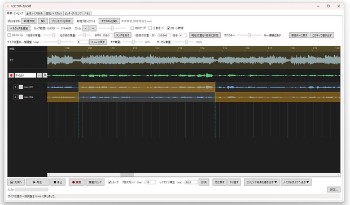
Task: Toggle the ループ loop checkbox
Action: coord(110,182)
